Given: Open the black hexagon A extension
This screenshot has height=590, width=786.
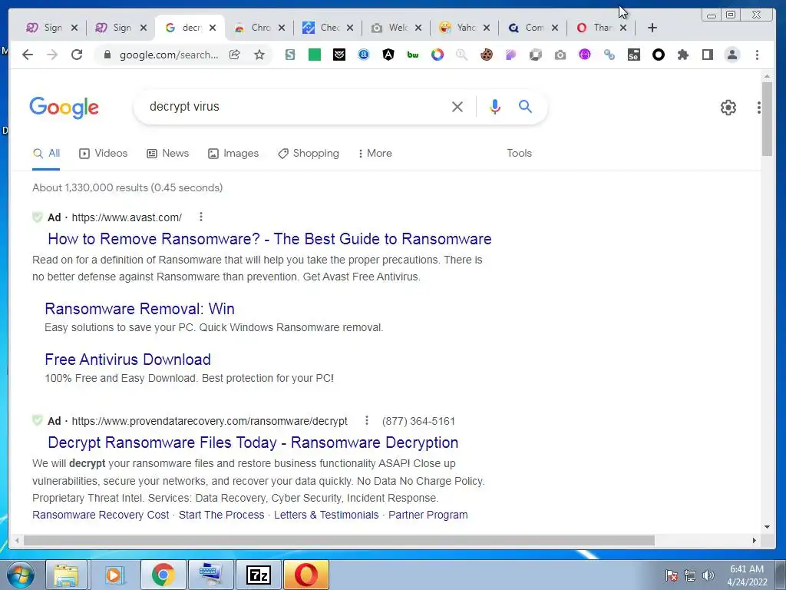Looking at the screenshot, I should point(388,55).
